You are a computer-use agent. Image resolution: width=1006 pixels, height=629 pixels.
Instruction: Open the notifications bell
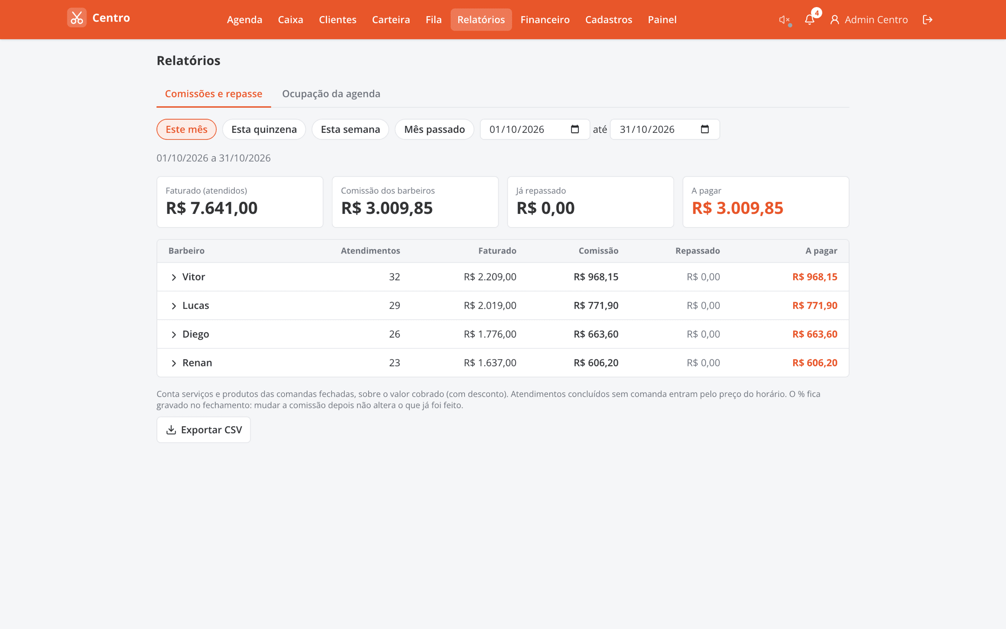[809, 20]
